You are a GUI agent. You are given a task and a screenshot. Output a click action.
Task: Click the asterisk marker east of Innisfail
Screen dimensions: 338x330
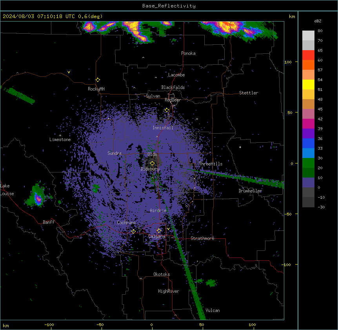tap(197, 119)
